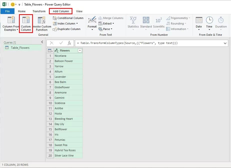Click the Scabiosa cell
The width and height of the screenshot is (231, 168).
coord(68,103)
